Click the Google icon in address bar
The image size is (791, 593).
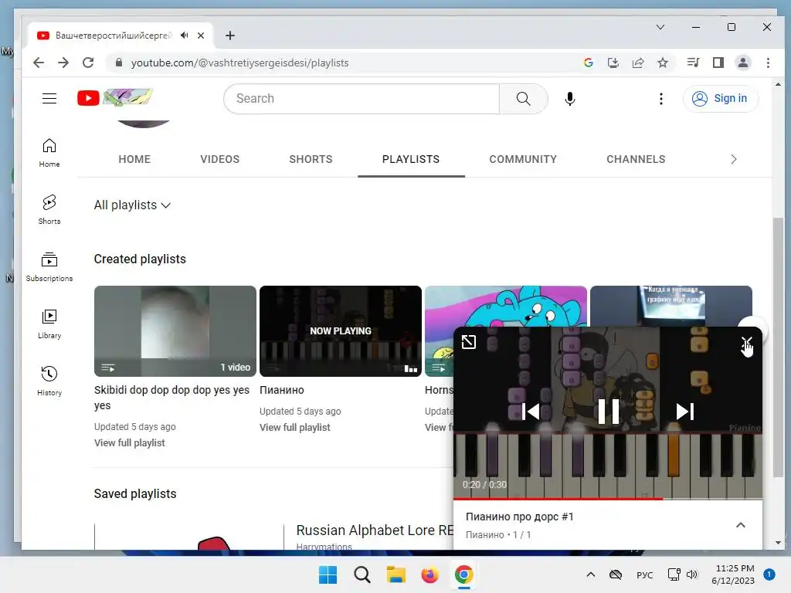pyautogui.click(x=588, y=63)
